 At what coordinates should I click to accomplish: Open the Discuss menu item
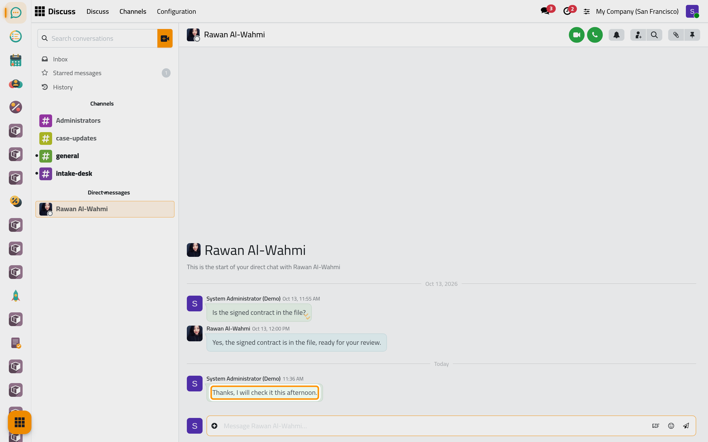pyautogui.click(x=97, y=11)
